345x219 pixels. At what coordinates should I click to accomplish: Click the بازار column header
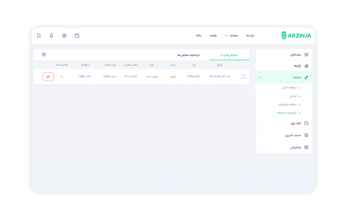click(193, 65)
